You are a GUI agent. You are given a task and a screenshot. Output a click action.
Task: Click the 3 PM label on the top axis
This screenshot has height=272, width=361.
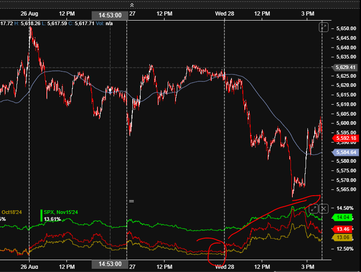(308, 14)
